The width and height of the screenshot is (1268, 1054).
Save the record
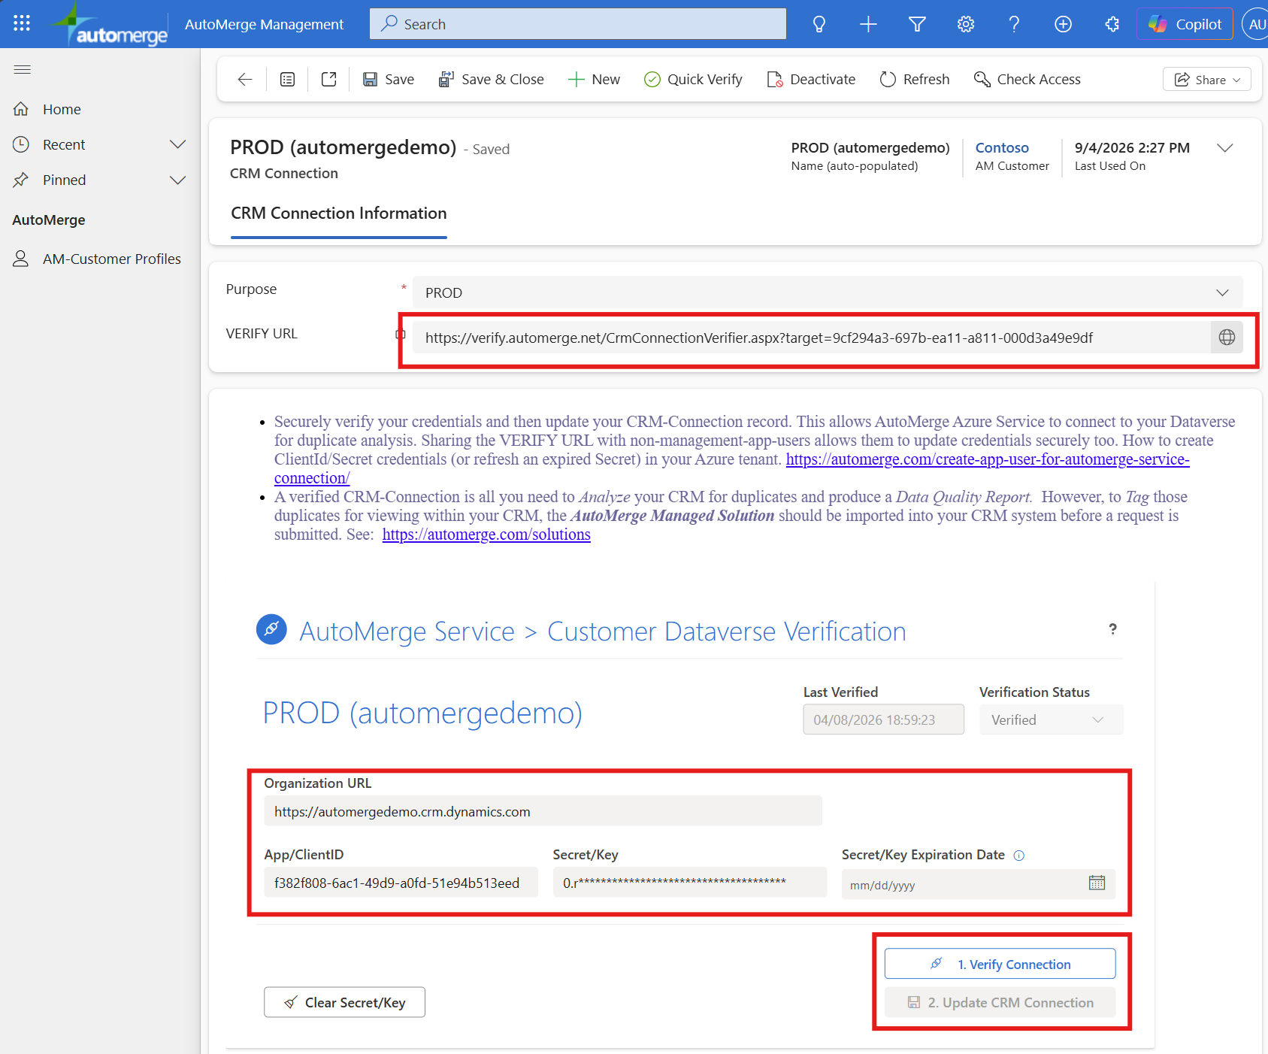click(389, 80)
